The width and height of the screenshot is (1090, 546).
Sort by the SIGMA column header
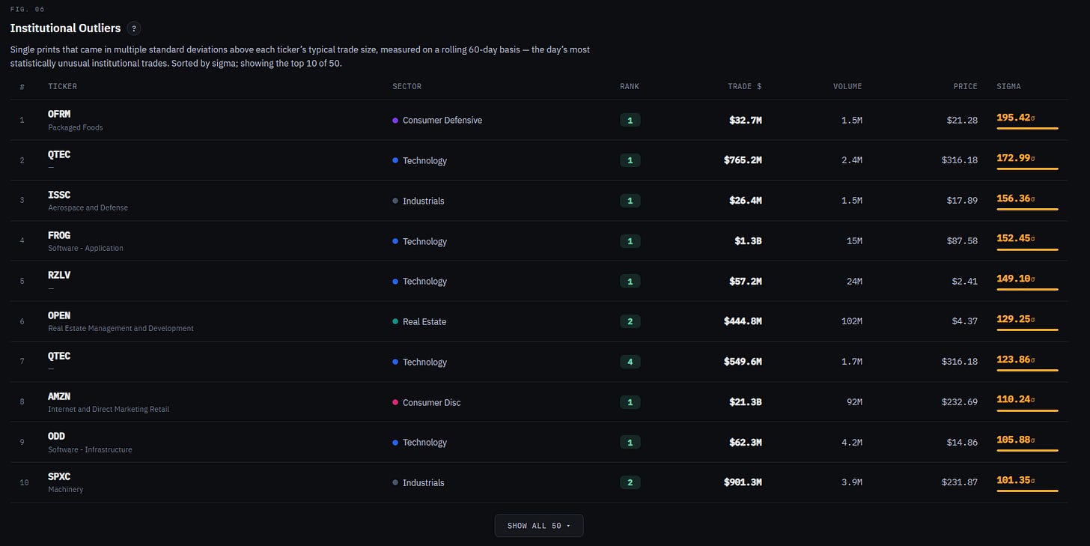[x=1008, y=86]
